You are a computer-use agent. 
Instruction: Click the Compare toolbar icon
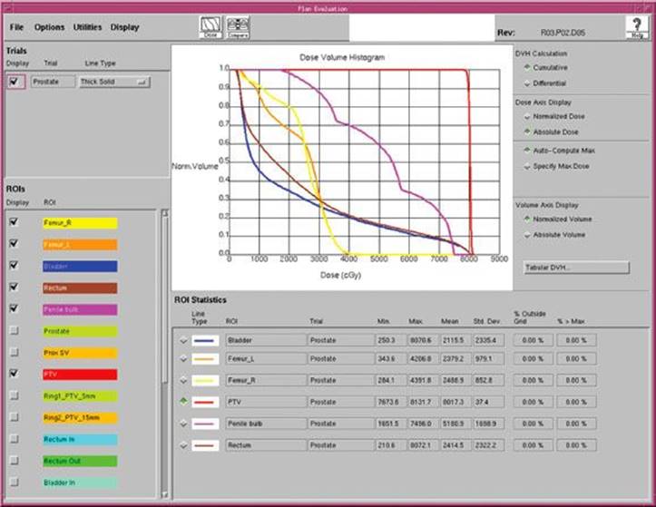tap(237, 27)
